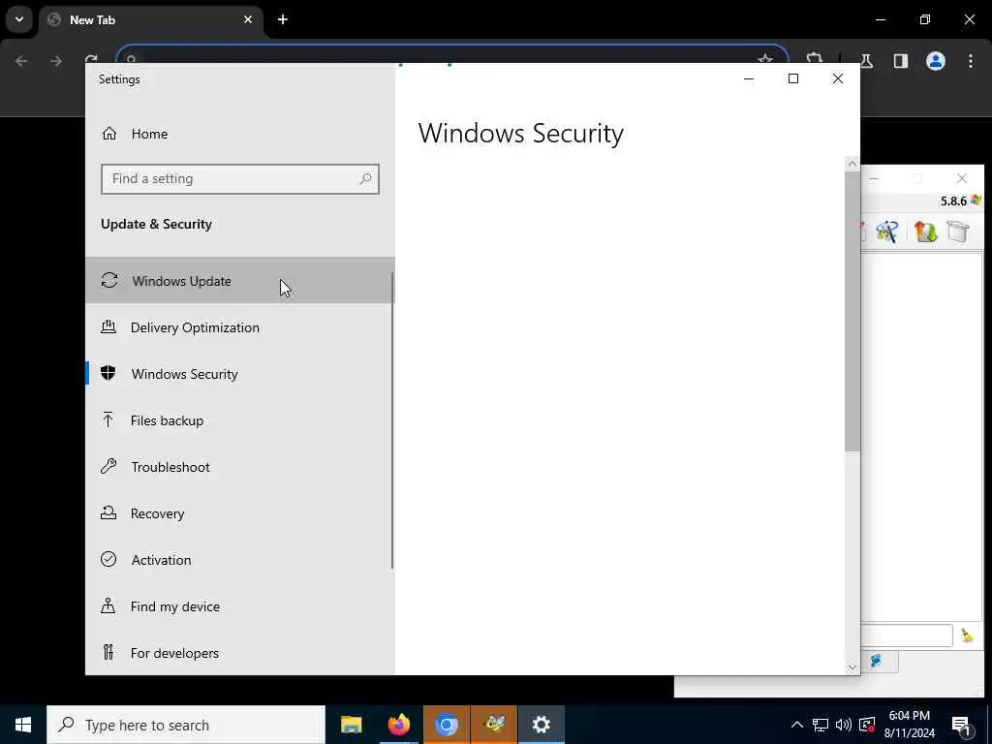992x744 pixels.
Task: Click the taskbar search box
Action: coord(186,725)
